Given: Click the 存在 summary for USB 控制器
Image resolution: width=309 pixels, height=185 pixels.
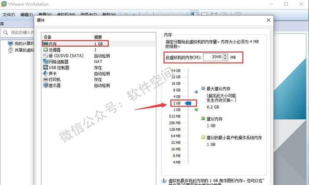Looking at the screenshot, I should [x=98, y=68].
